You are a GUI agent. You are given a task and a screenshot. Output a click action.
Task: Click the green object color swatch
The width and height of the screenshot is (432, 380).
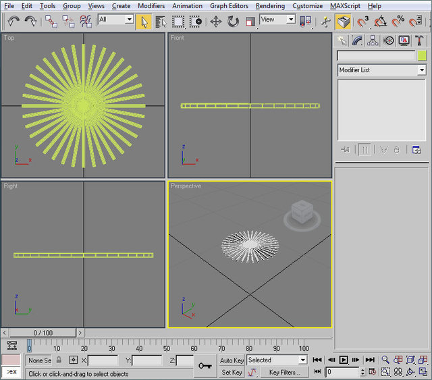coord(422,56)
